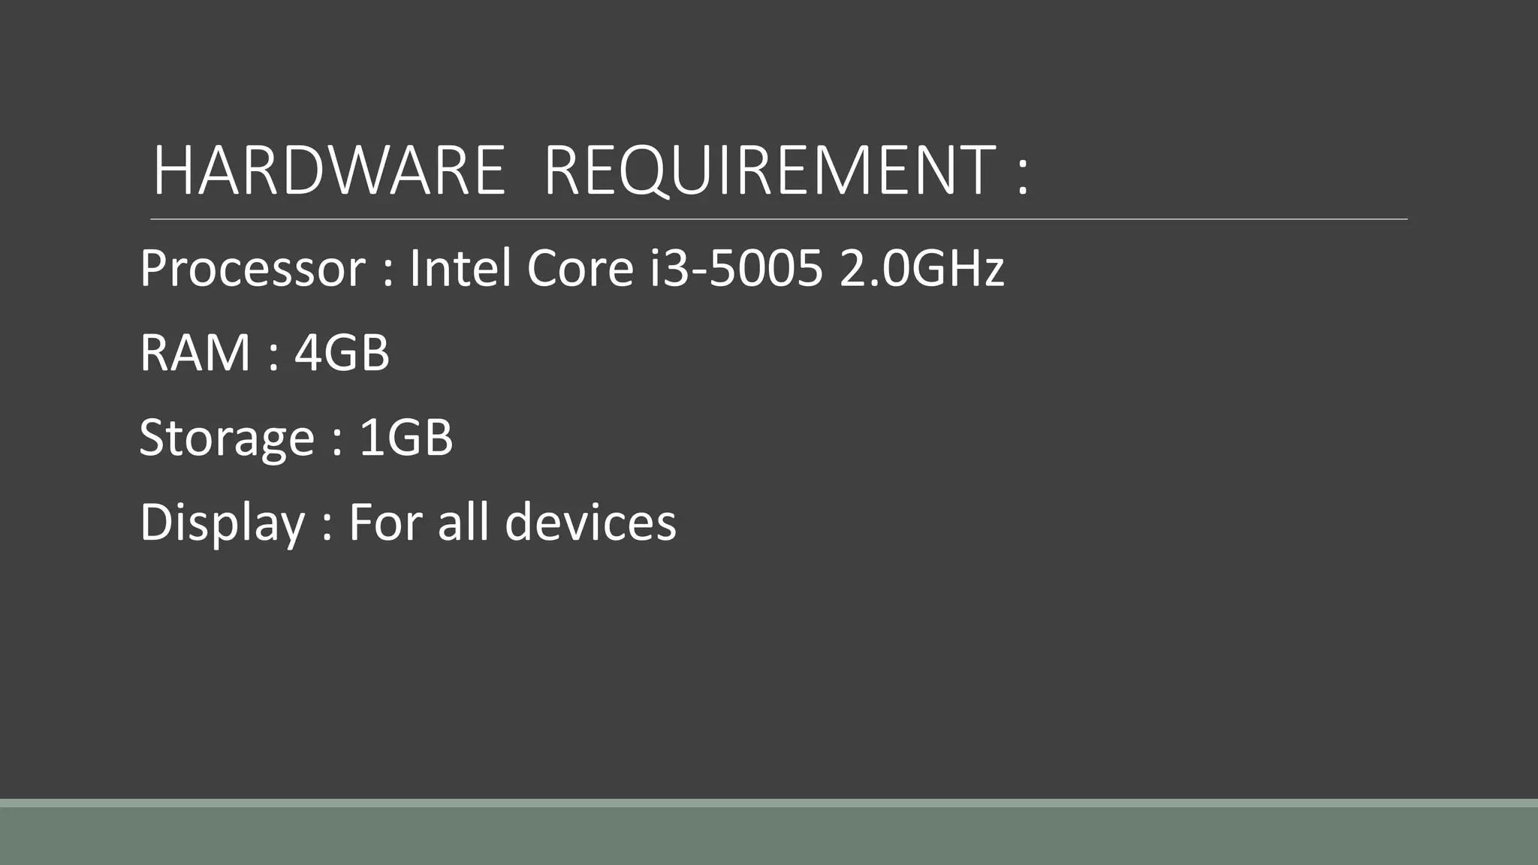
Task: Click the word HARDWARE in the title
Action: point(329,172)
